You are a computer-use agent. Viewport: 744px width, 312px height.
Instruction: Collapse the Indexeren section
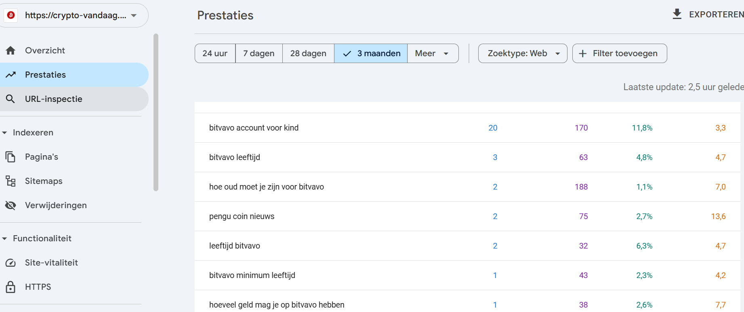click(x=4, y=133)
